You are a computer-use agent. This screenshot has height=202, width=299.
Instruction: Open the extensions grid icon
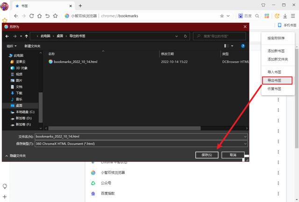267,16
